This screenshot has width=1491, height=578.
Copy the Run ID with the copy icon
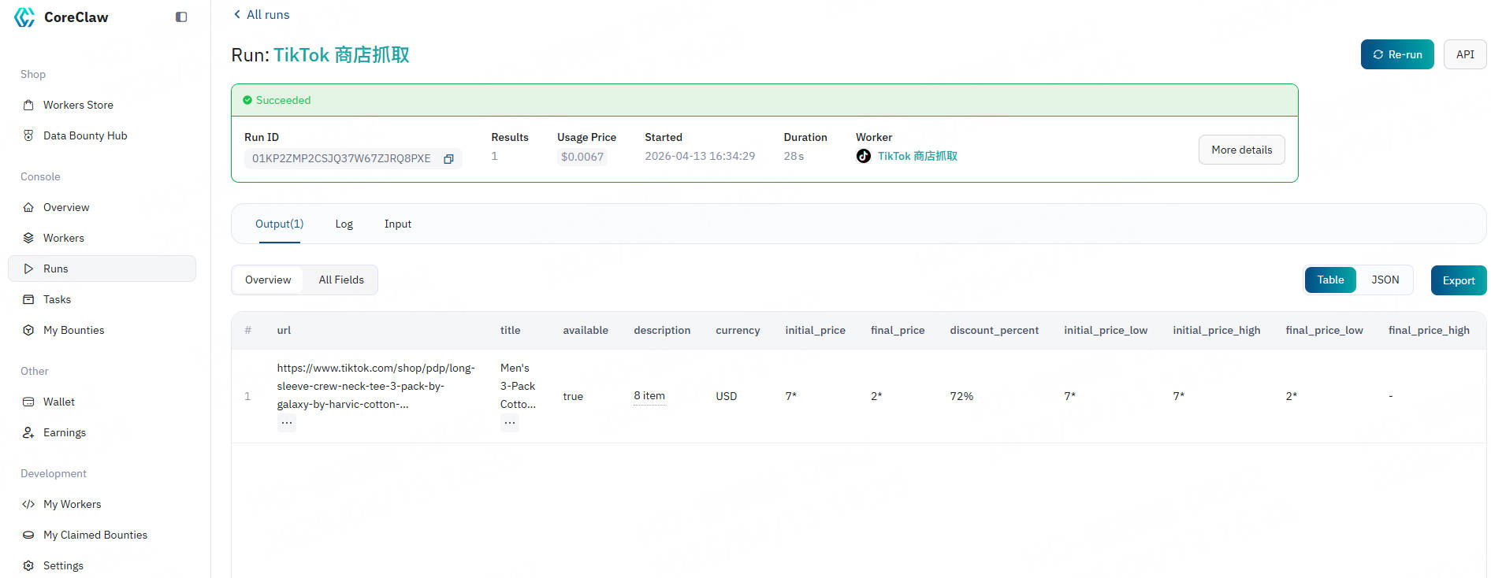coord(448,158)
